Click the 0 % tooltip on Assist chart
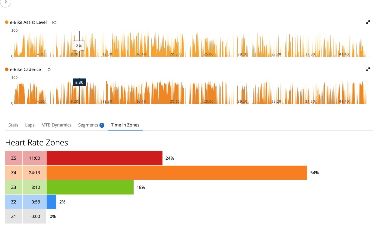Image resolution: width=386 pixels, height=240 pixels. click(x=79, y=45)
